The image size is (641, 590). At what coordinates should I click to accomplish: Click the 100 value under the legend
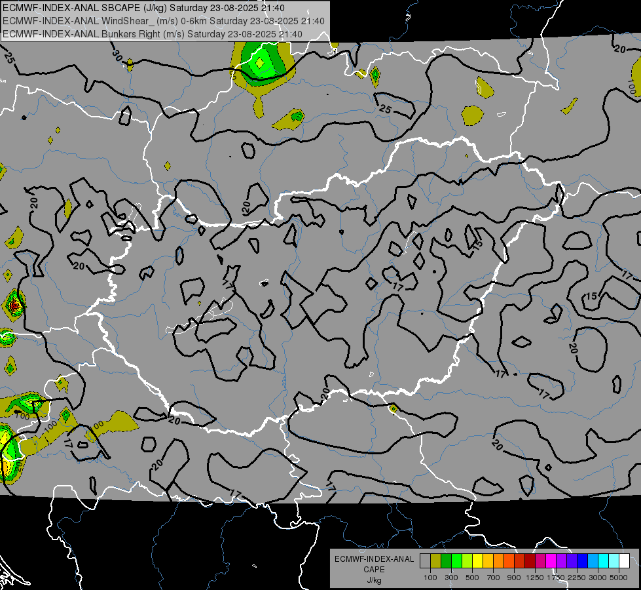pos(430,578)
